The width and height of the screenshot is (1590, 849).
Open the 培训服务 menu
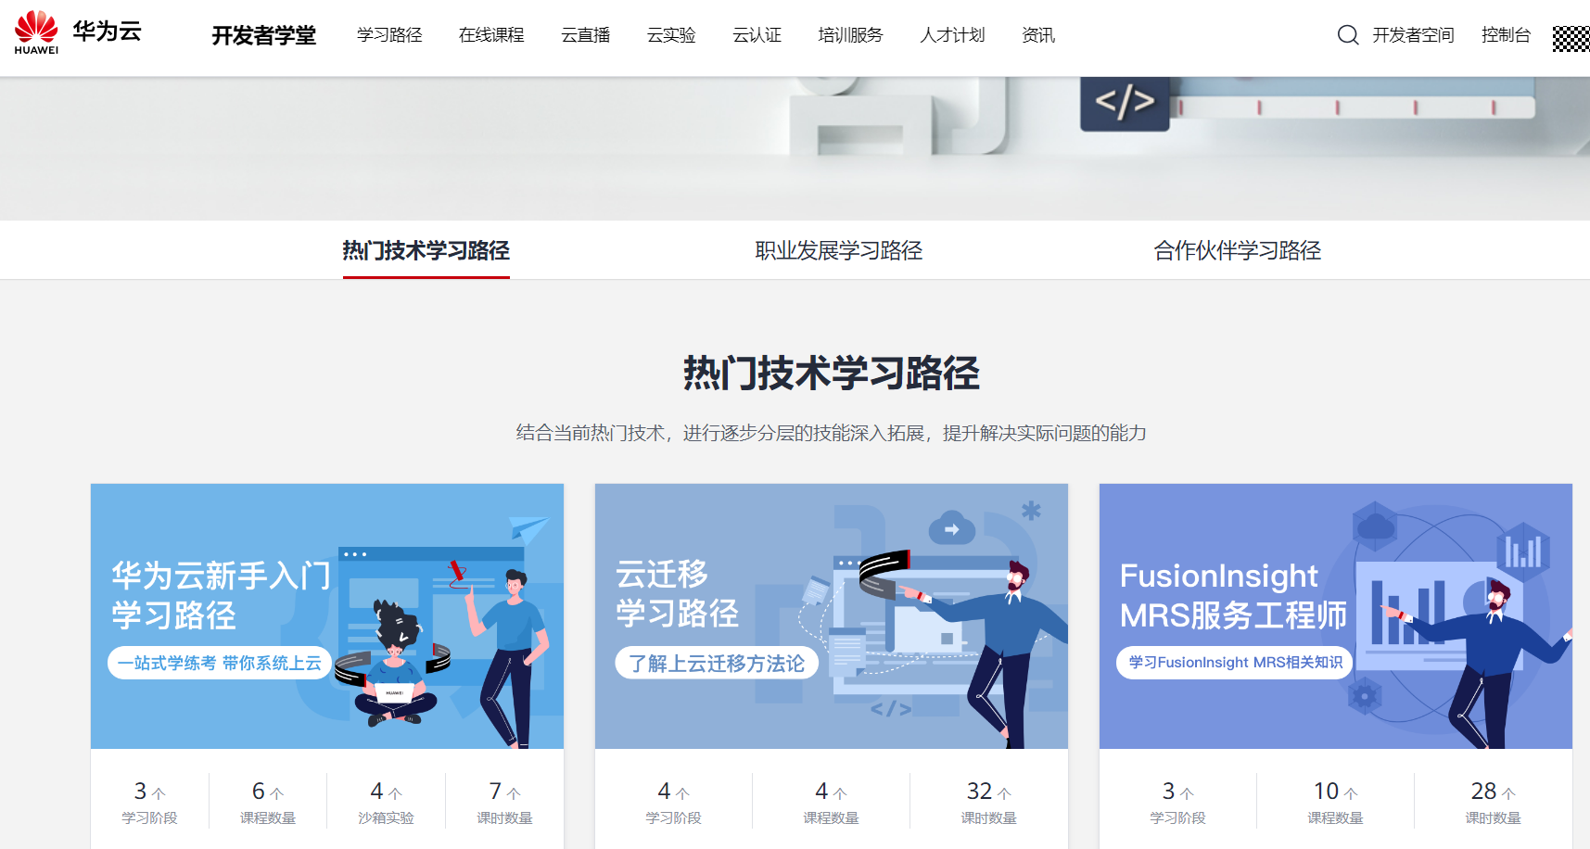point(851,35)
